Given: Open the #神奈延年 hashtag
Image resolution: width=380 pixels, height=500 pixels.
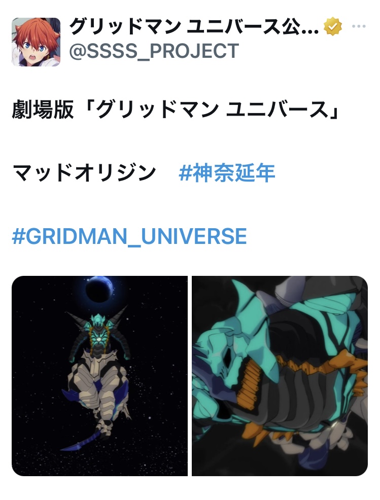Looking at the screenshot, I should click(x=227, y=173).
